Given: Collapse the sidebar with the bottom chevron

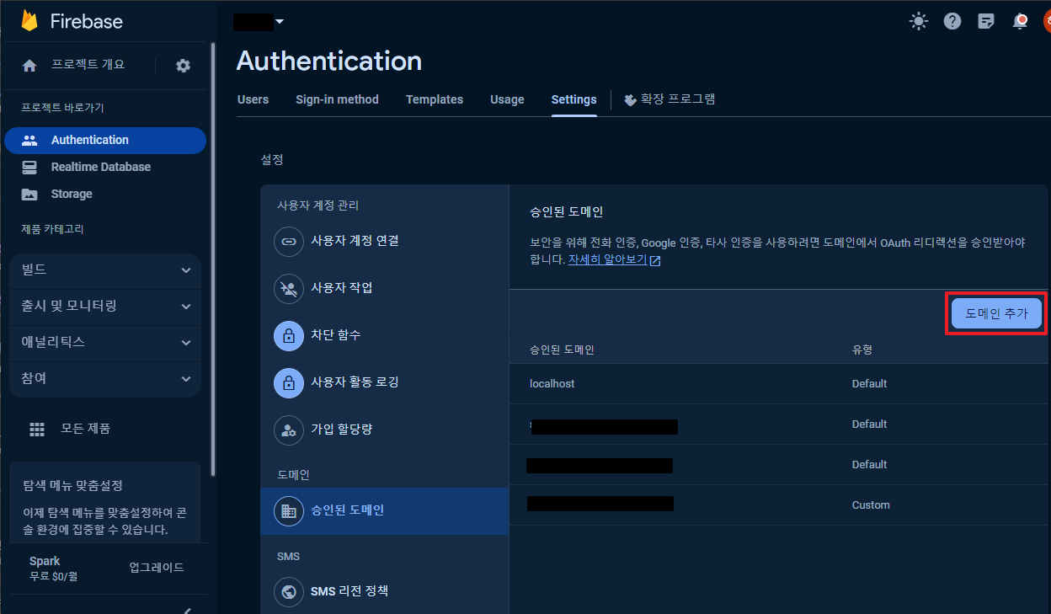Looking at the screenshot, I should point(187,610).
